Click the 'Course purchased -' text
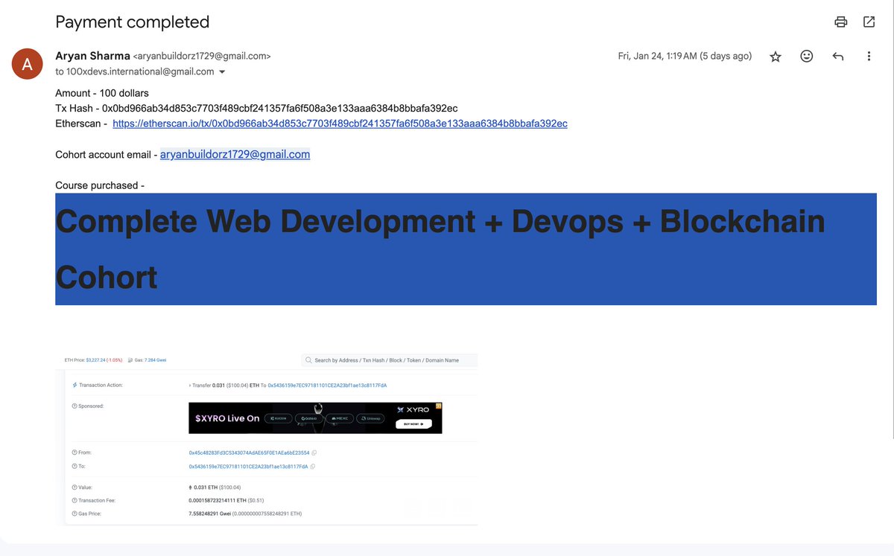 click(x=100, y=185)
